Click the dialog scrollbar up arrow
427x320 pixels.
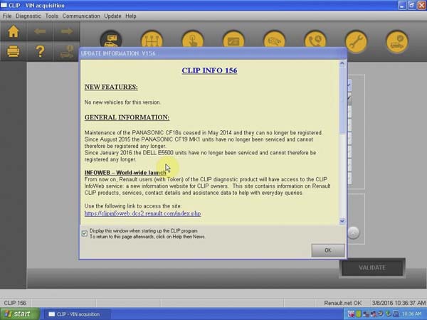[342, 63]
